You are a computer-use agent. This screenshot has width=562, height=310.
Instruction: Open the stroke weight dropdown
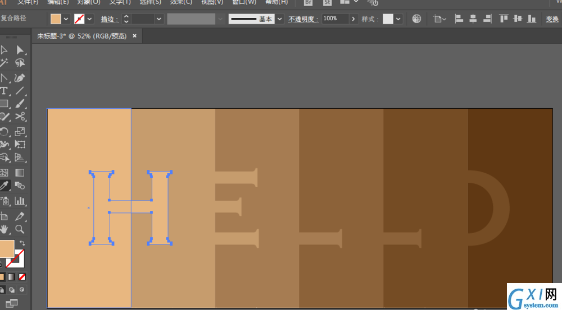[159, 19]
